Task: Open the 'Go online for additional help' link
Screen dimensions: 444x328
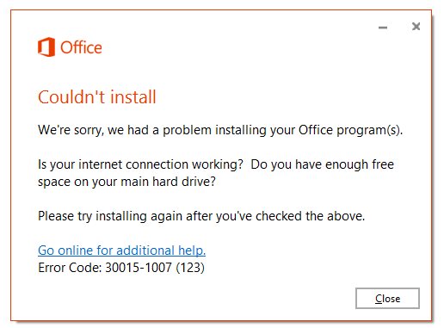Action: click(121, 251)
